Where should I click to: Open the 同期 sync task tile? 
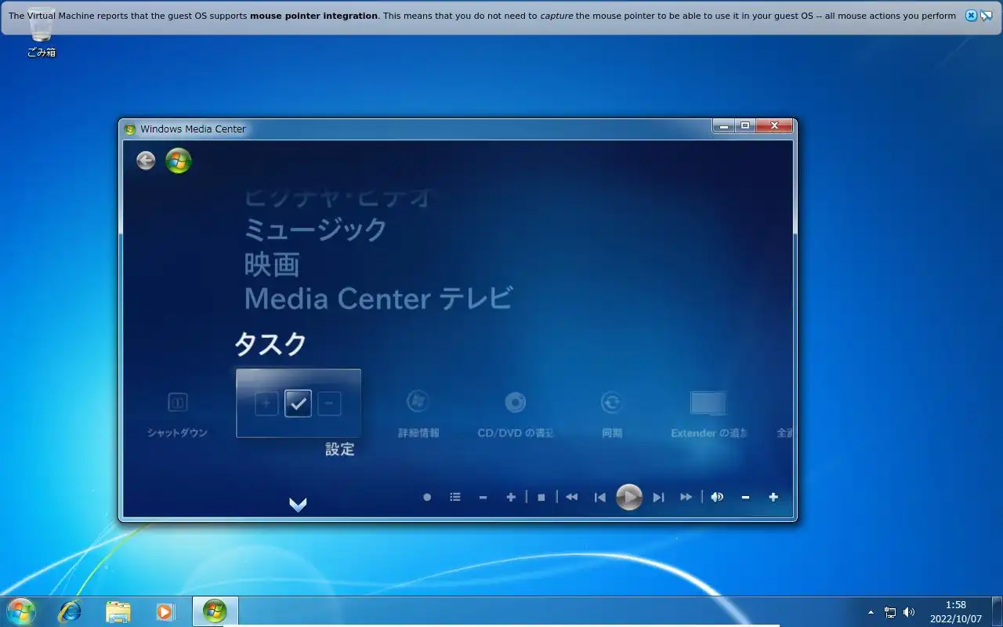click(x=612, y=415)
